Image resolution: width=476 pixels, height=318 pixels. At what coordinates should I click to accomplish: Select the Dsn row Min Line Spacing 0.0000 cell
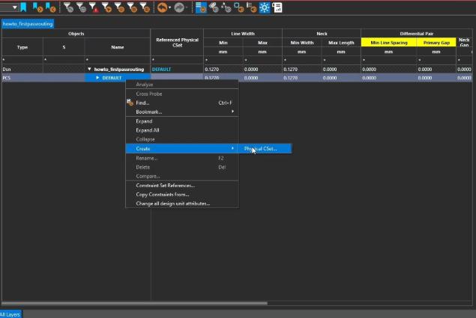coord(388,69)
